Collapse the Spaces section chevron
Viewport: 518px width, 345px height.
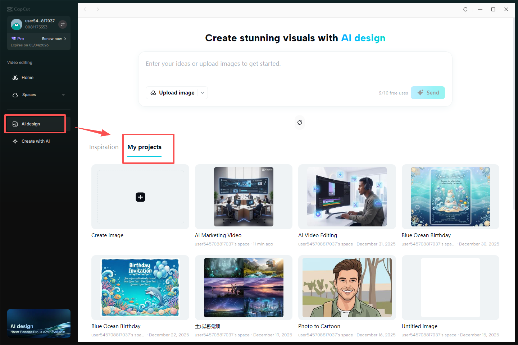tap(63, 95)
